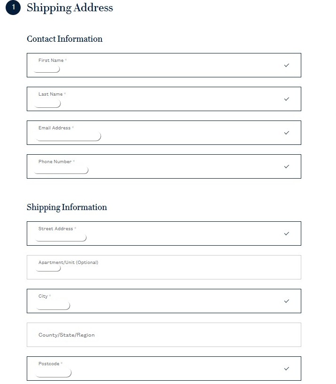Click the Postcode field checkmark icon

tap(287, 369)
